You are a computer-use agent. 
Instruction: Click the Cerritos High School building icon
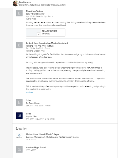pos(19,149)
